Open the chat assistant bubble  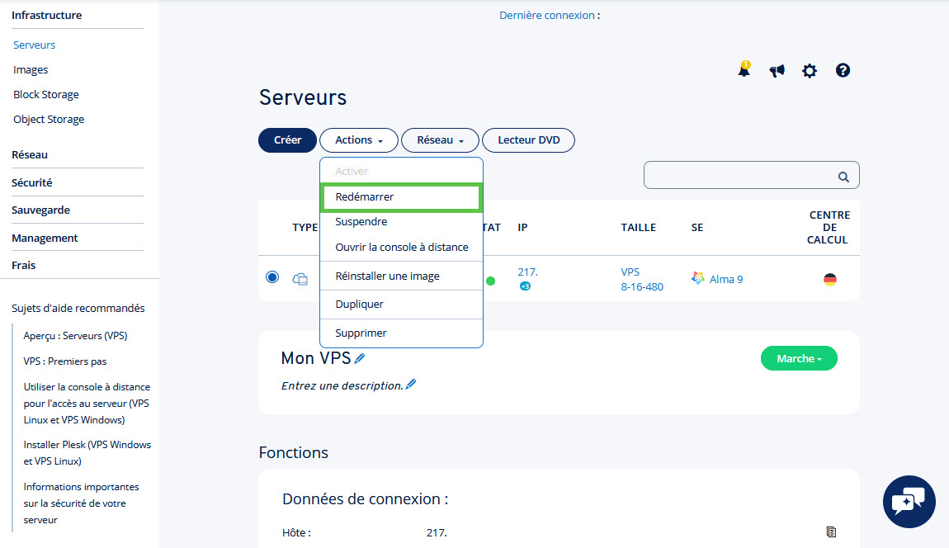click(x=909, y=502)
